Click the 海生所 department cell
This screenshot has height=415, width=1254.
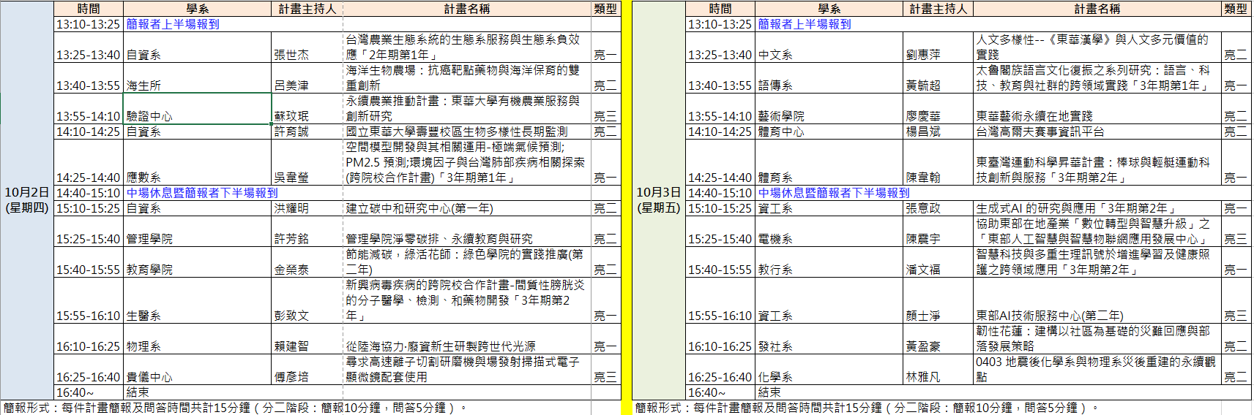click(197, 78)
